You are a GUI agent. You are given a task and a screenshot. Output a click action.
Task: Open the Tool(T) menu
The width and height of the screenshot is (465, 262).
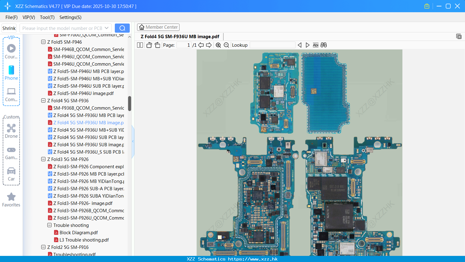pyautogui.click(x=47, y=17)
